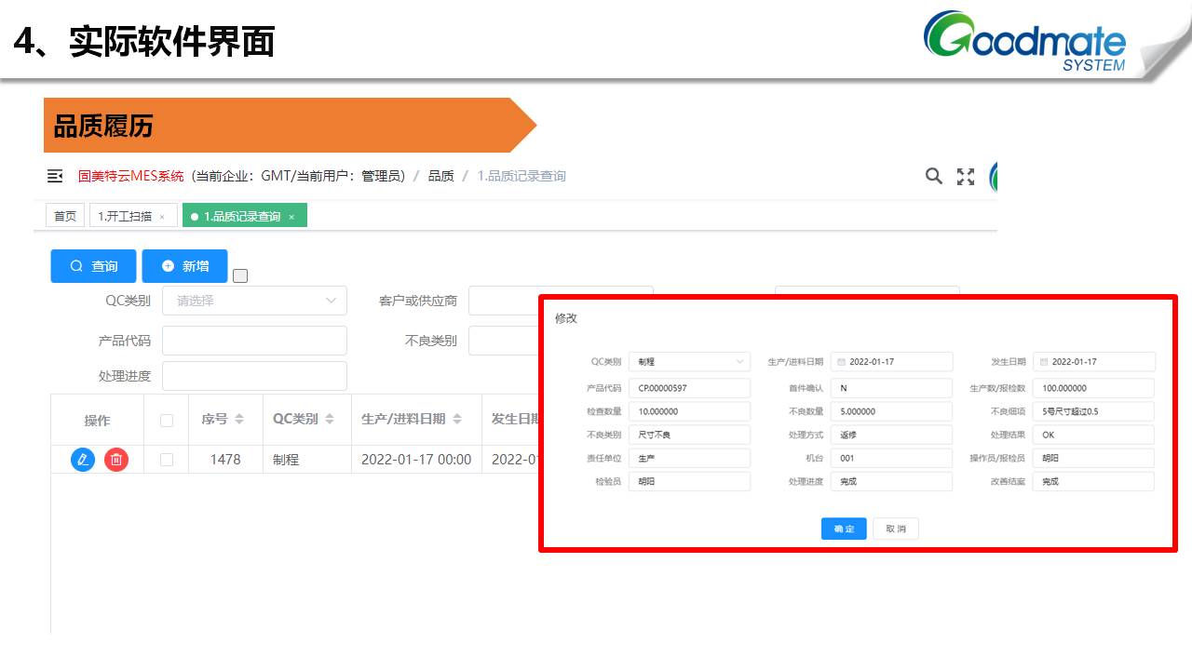Close the 1.开工扫描 tab with its x icon
Viewport: 1192px width, 670px height.
pyautogui.click(x=162, y=217)
